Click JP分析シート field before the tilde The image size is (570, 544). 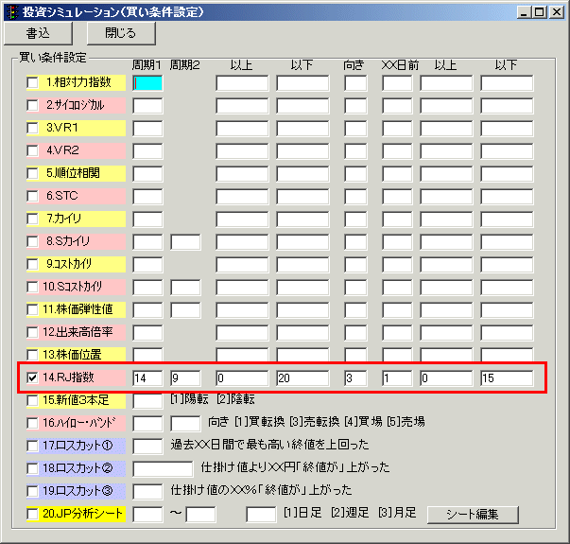pyautogui.click(x=147, y=515)
